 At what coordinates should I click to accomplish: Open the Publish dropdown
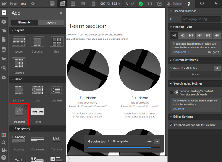pyautogui.click(x=179, y=4)
